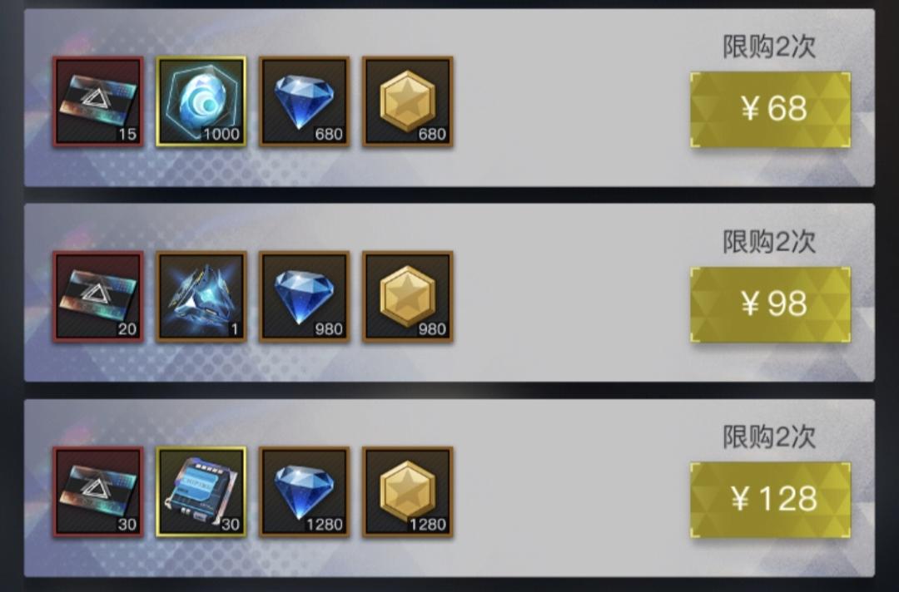The height and width of the screenshot is (592, 899).
Task: Click the ¥128 purchase button
Action: pos(771,500)
